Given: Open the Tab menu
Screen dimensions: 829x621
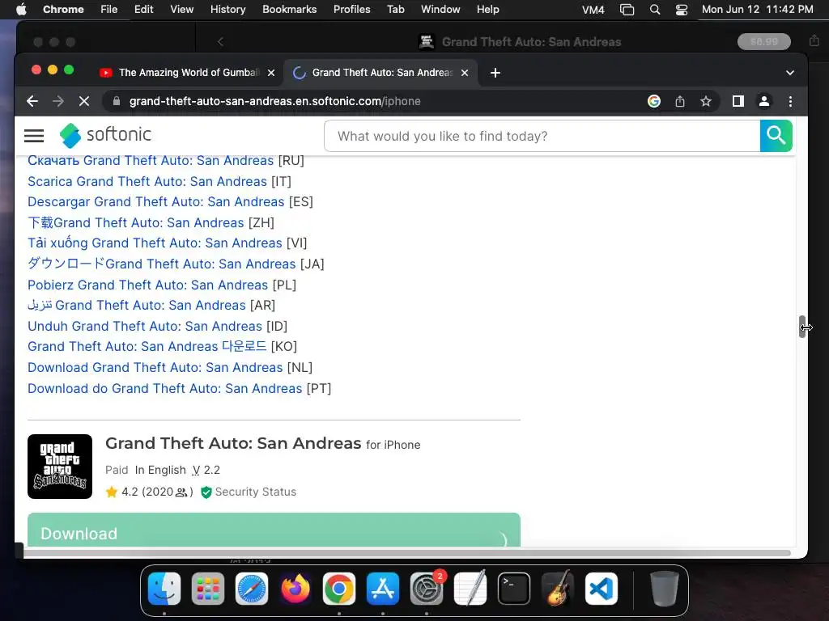Looking at the screenshot, I should [x=395, y=10].
